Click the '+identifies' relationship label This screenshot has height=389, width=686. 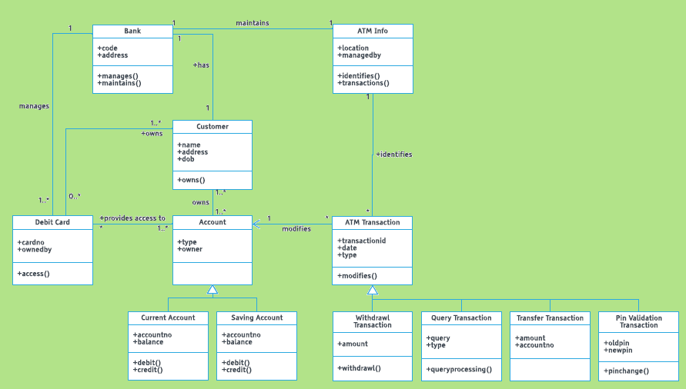click(393, 155)
